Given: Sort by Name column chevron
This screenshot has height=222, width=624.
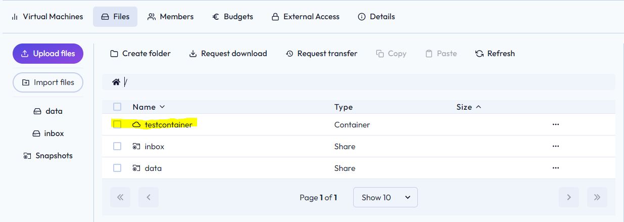Looking at the screenshot, I should tap(162, 107).
